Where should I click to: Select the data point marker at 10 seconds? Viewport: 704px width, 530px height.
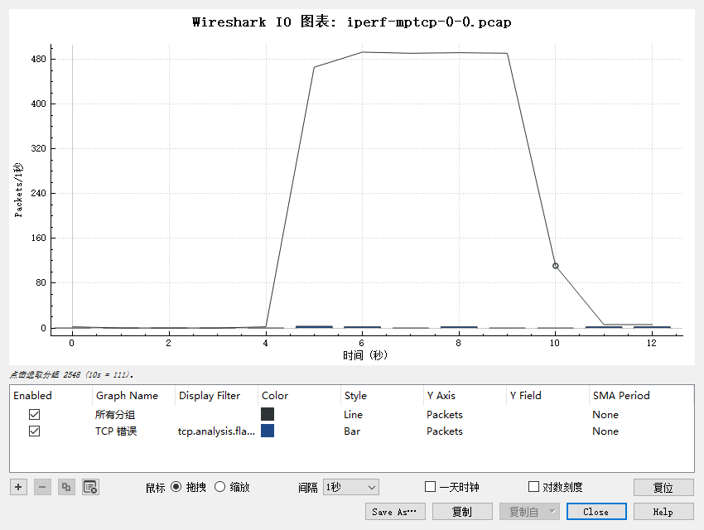556,266
